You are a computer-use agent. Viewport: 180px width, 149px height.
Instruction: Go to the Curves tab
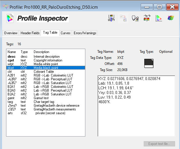[x=65, y=33]
